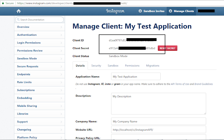The height and width of the screenshot is (140, 224).
Task: Click the 'Manage Client: My Test Application' heading
Action: pos(132,26)
